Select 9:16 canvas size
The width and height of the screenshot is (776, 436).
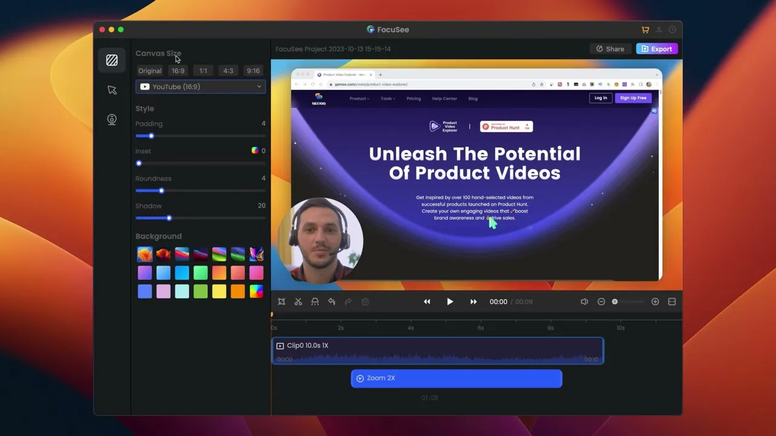point(253,71)
